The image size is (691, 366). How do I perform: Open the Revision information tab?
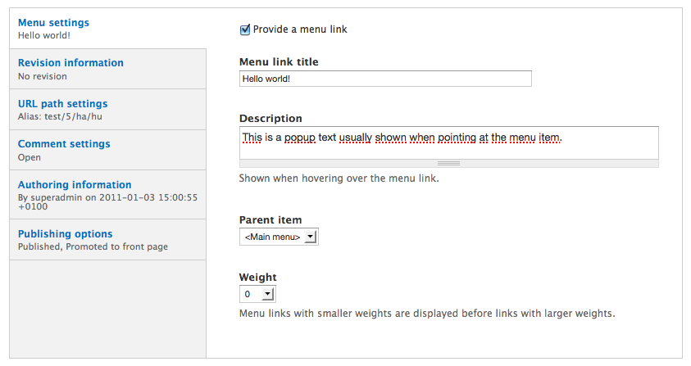pos(70,63)
